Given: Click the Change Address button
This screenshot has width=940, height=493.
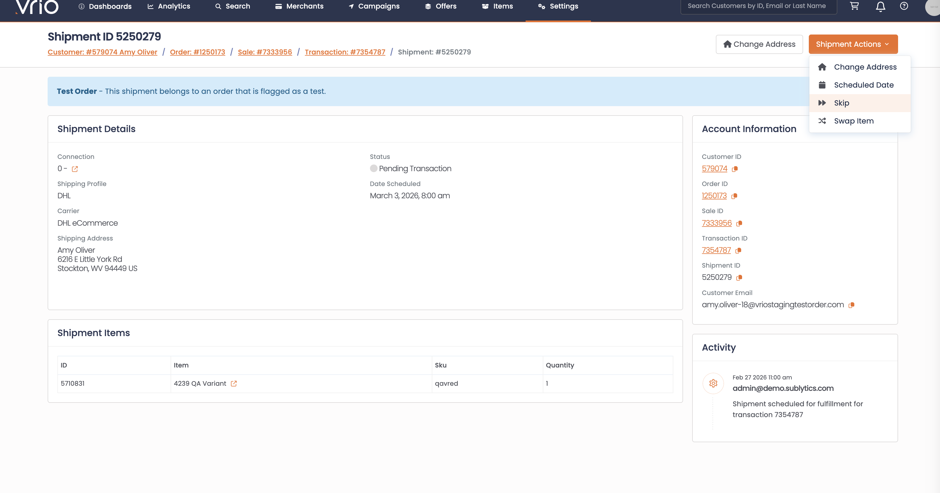Looking at the screenshot, I should [x=759, y=44].
